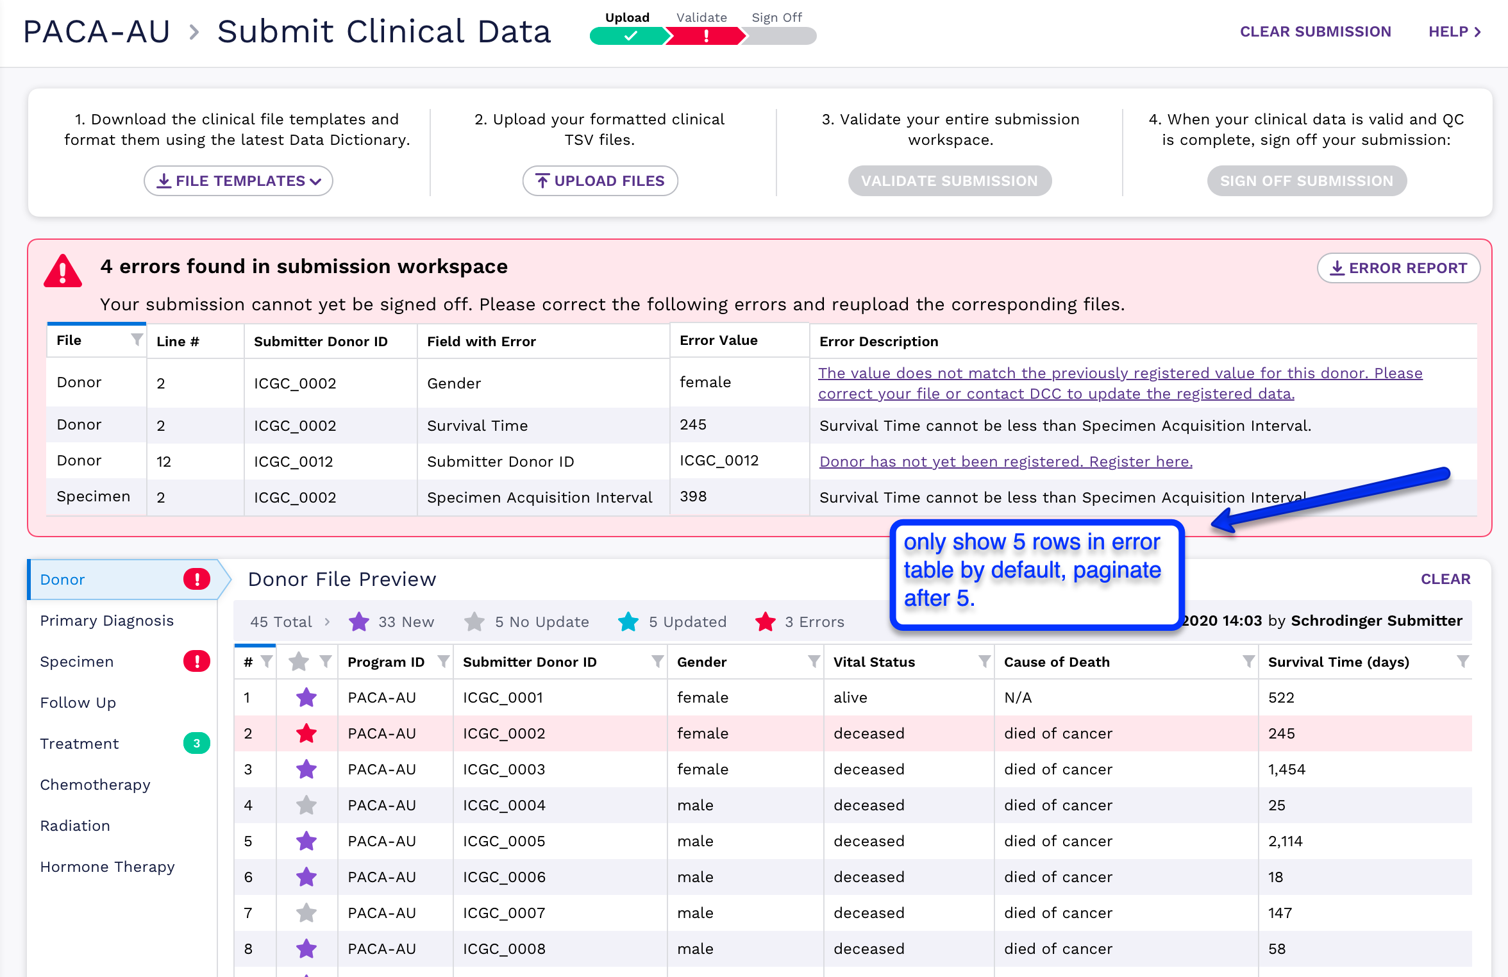Open the Treatment file tab
1508x977 pixels.
[x=122, y=744]
